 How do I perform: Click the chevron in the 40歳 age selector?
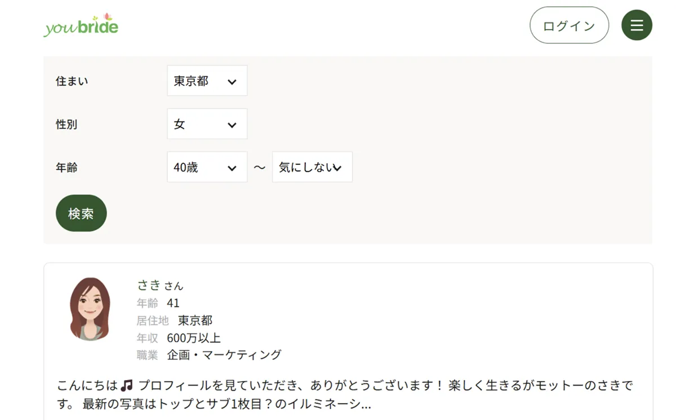tap(232, 167)
